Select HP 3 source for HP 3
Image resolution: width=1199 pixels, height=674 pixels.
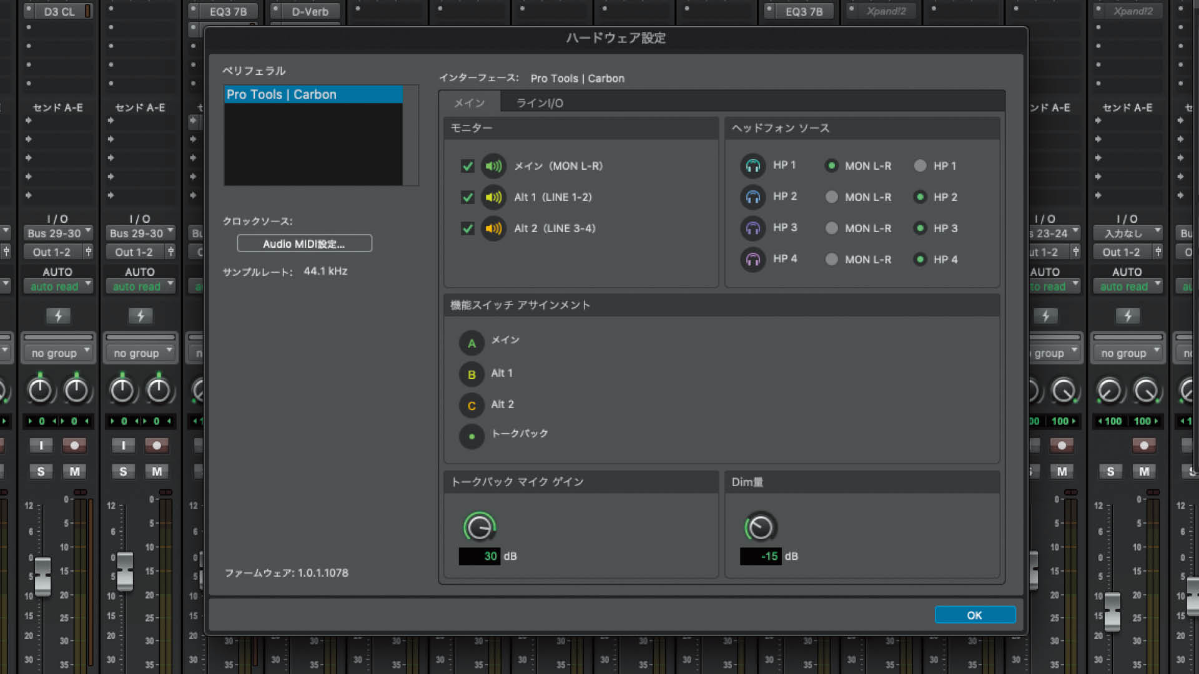(x=920, y=228)
